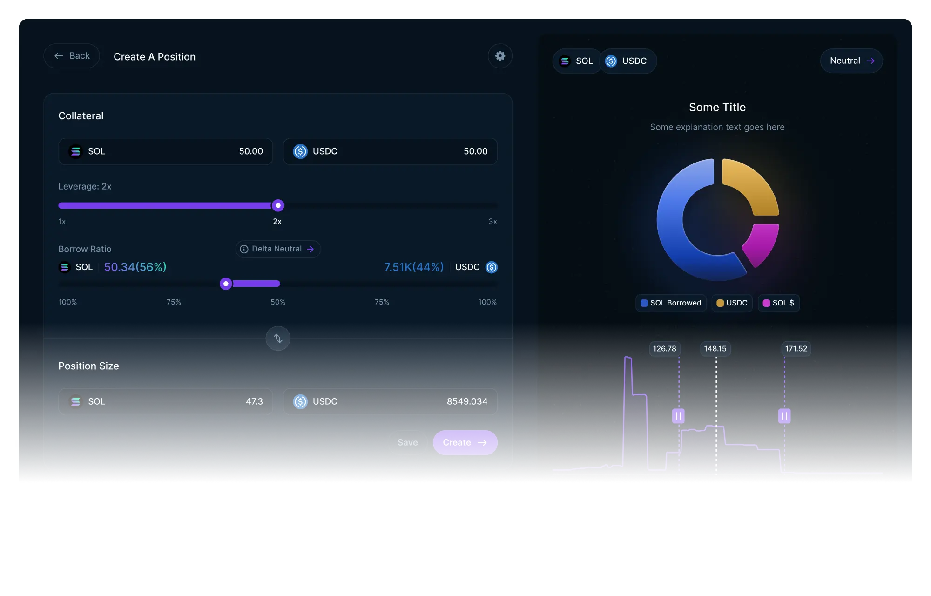
Task: Toggle the SOL $ legend item
Action: pyautogui.click(x=778, y=303)
